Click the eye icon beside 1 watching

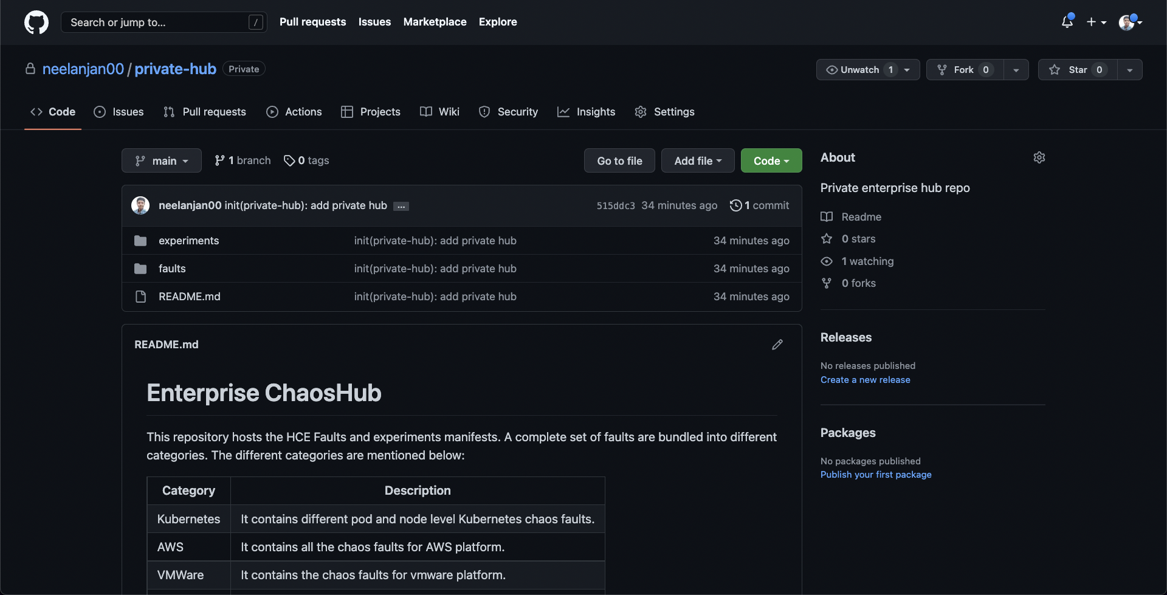(x=827, y=261)
